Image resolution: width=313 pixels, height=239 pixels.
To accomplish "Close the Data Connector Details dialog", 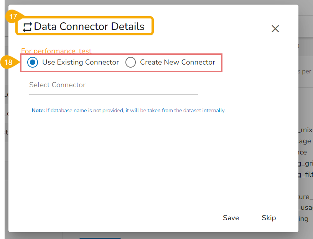I will point(275,28).
